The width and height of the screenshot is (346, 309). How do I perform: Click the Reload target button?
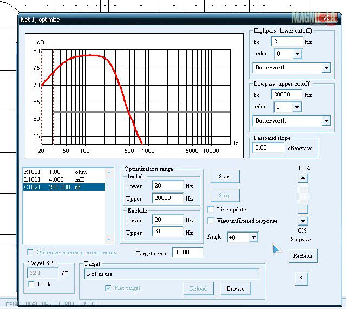click(x=198, y=289)
